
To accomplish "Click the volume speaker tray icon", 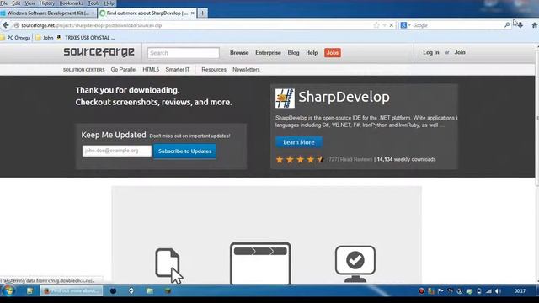I will 499,291.
